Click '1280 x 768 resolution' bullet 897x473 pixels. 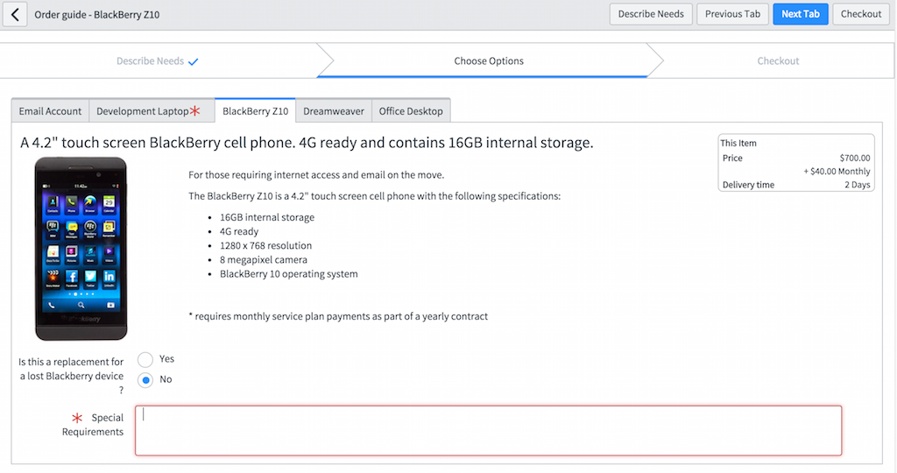click(266, 245)
